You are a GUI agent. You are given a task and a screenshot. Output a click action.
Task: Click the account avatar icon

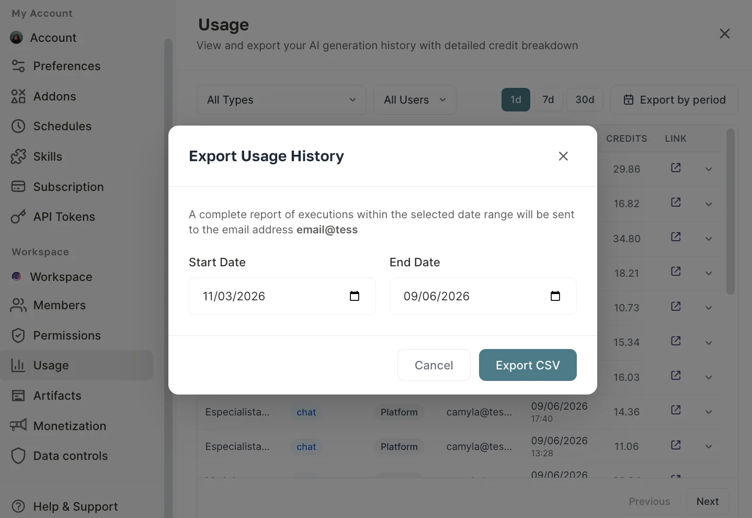click(x=17, y=38)
